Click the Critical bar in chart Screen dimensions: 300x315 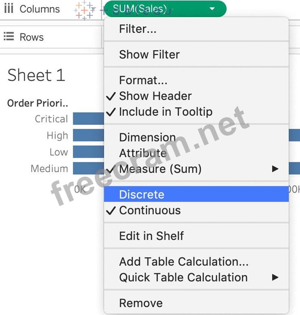88,119
